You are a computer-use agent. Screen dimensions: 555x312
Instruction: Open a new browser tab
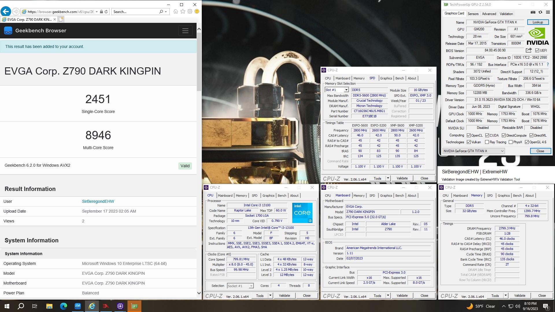pyautogui.click(x=61, y=19)
